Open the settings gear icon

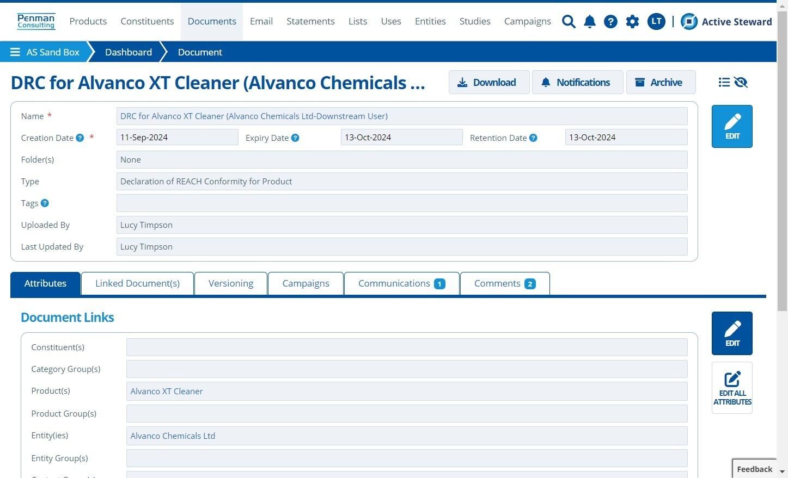[x=632, y=21]
